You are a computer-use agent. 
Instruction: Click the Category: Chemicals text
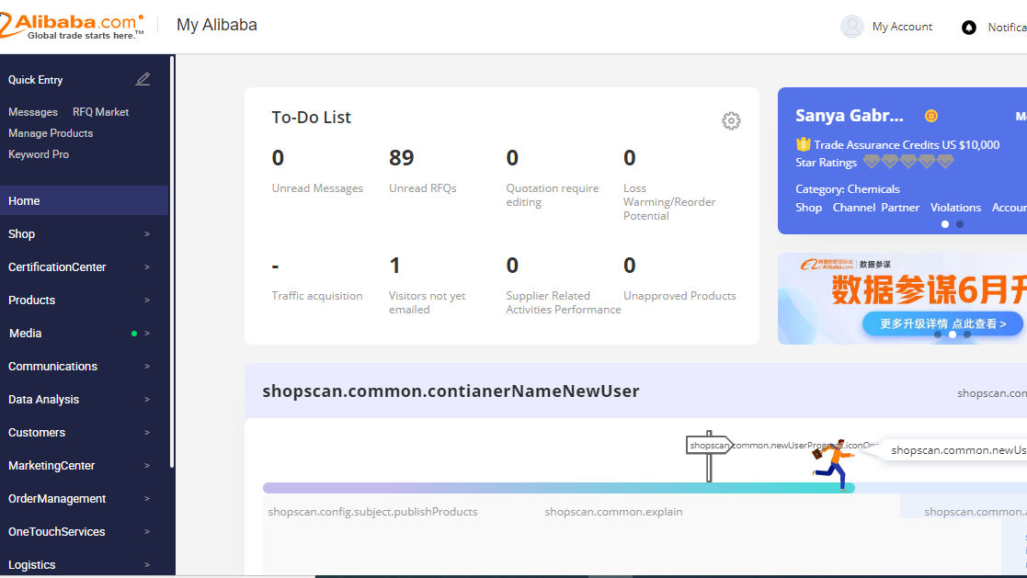[848, 189]
